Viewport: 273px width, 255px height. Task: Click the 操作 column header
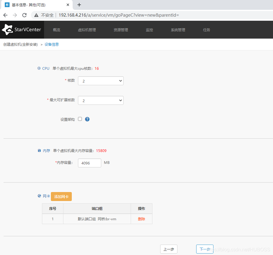coord(141,208)
